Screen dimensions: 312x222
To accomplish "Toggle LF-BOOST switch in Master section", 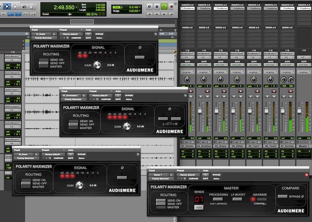I will 237,199.
